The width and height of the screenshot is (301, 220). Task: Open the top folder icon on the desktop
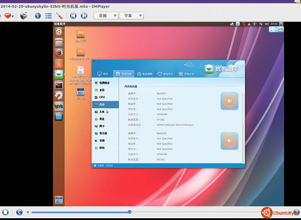click(81, 35)
